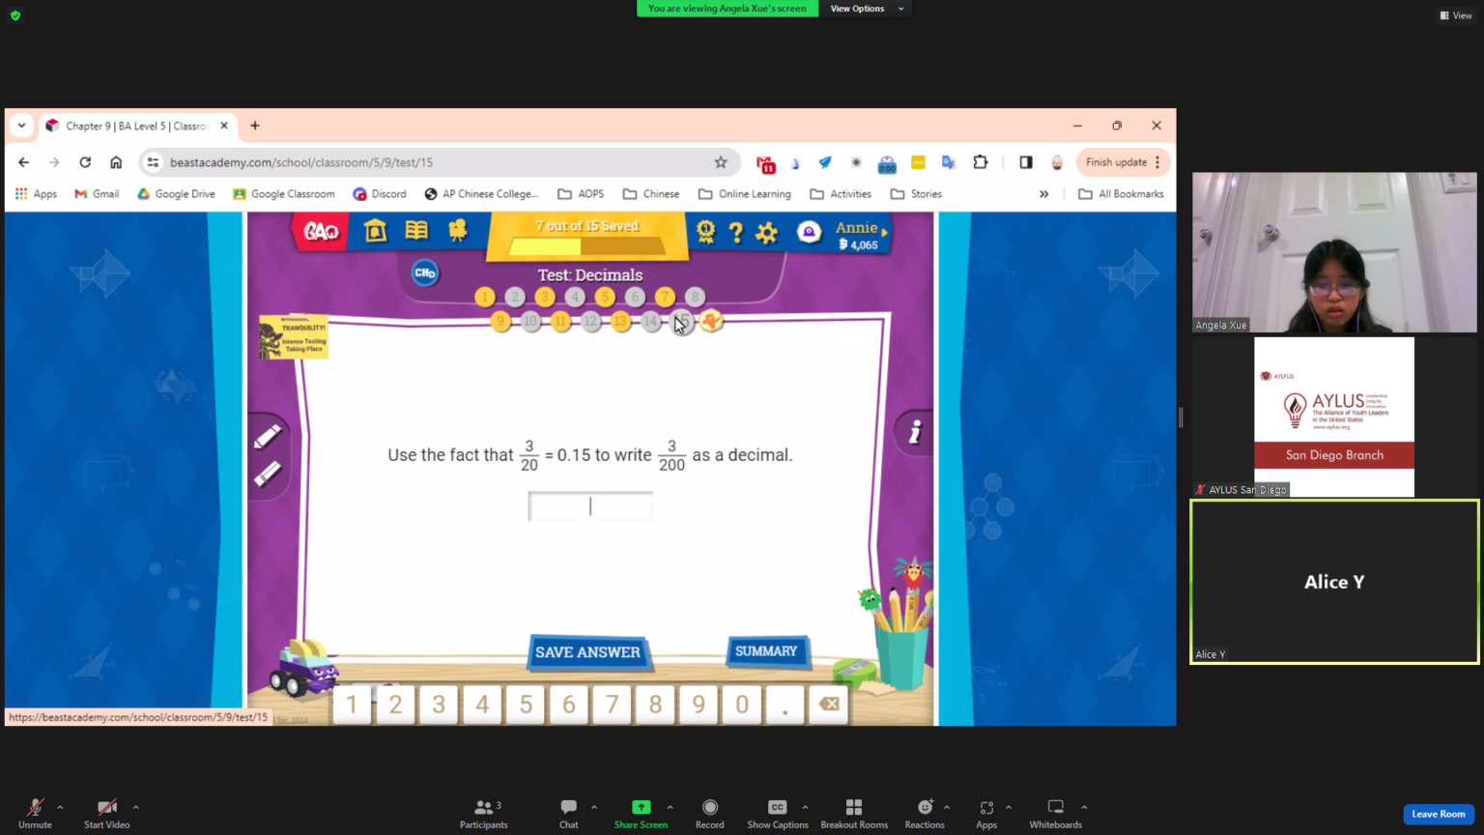Click Finish update in Chrome
The image size is (1484, 835).
(1122, 162)
